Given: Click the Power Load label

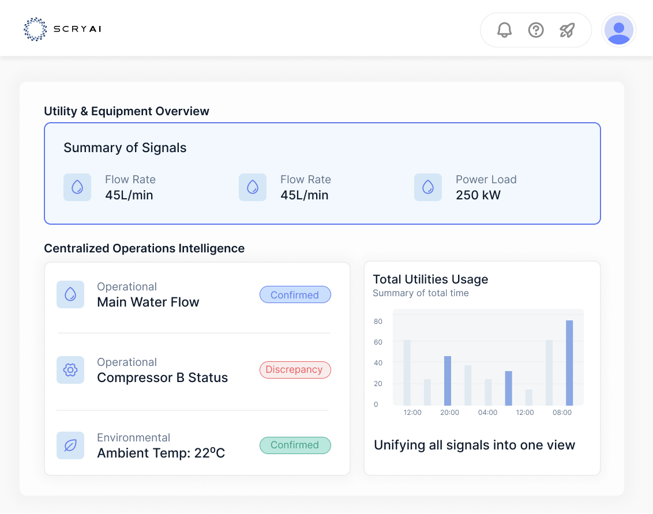Looking at the screenshot, I should pyautogui.click(x=486, y=179).
